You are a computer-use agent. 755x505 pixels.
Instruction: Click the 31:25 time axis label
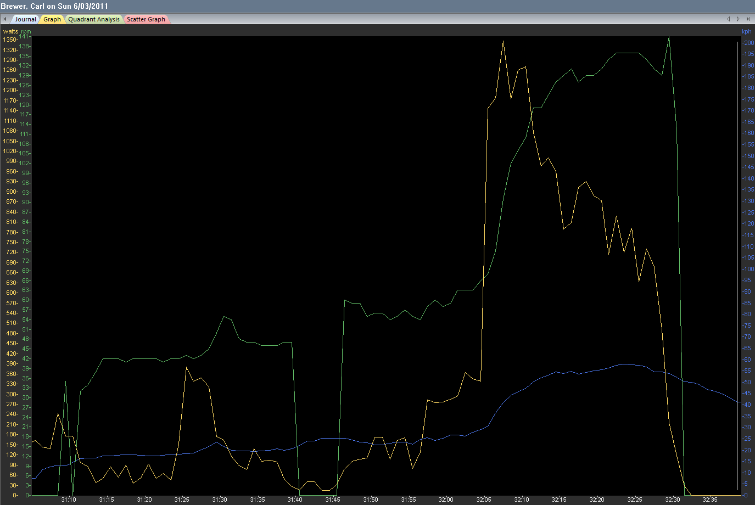tap(182, 500)
